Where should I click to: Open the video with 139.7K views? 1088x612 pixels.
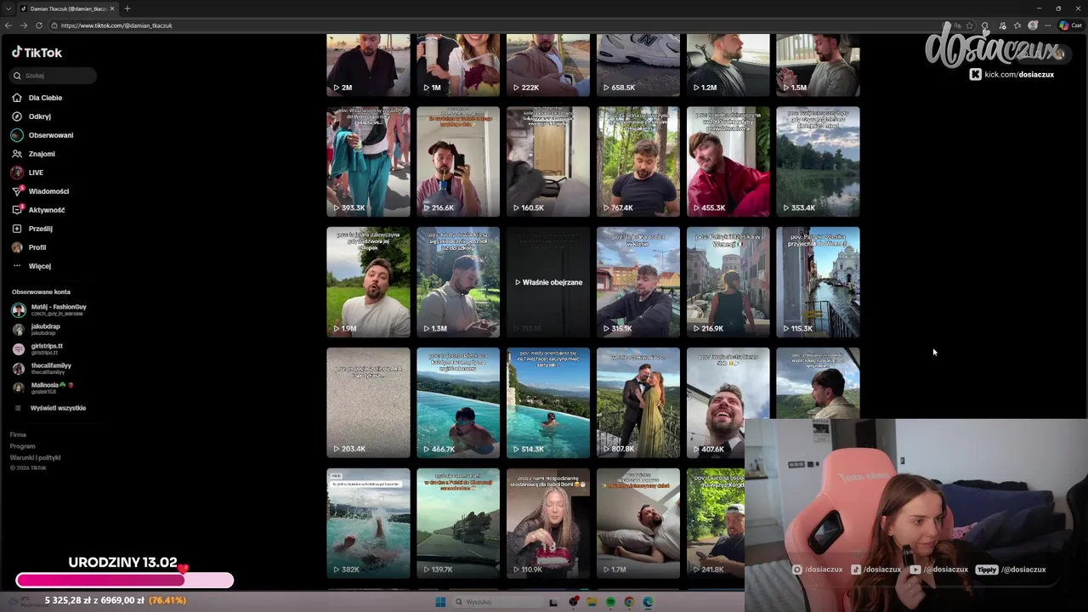(x=458, y=524)
